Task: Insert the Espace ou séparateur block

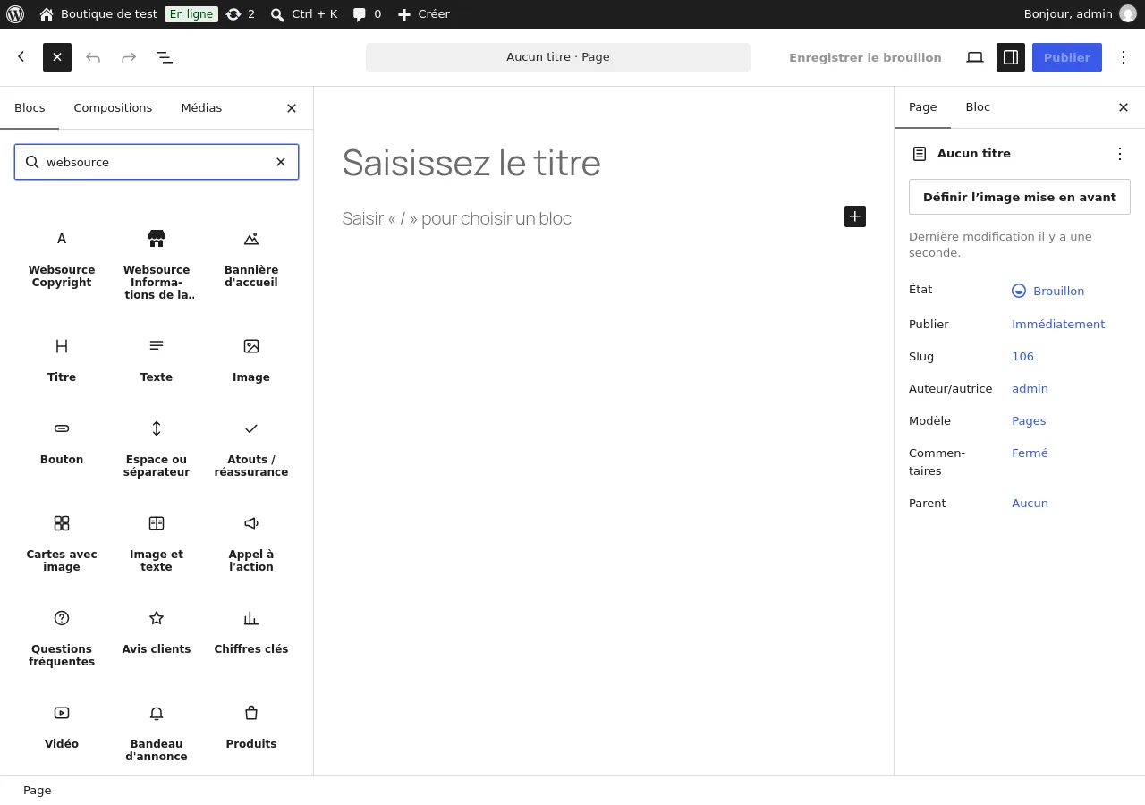Action: click(157, 448)
